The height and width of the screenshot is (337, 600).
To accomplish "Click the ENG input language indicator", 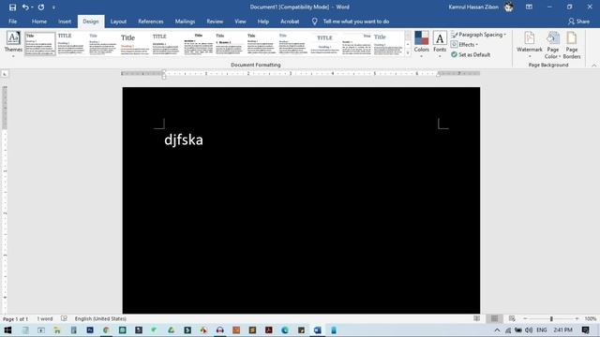I will [542, 330].
